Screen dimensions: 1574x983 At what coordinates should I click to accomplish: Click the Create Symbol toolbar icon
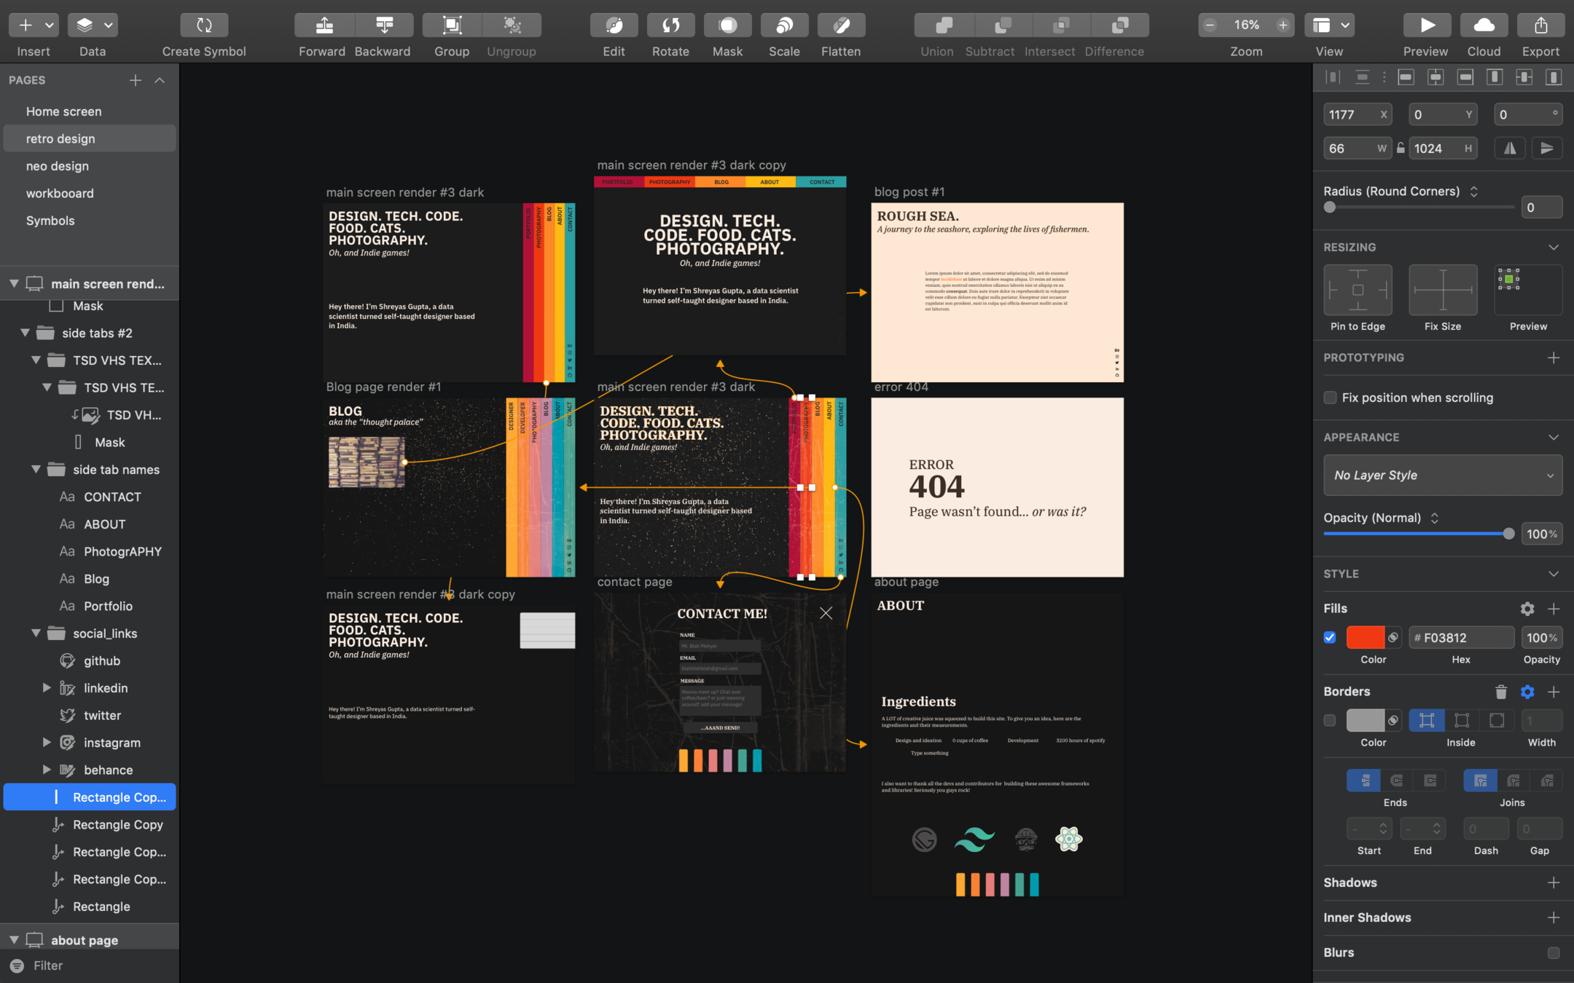click(204, 25)
